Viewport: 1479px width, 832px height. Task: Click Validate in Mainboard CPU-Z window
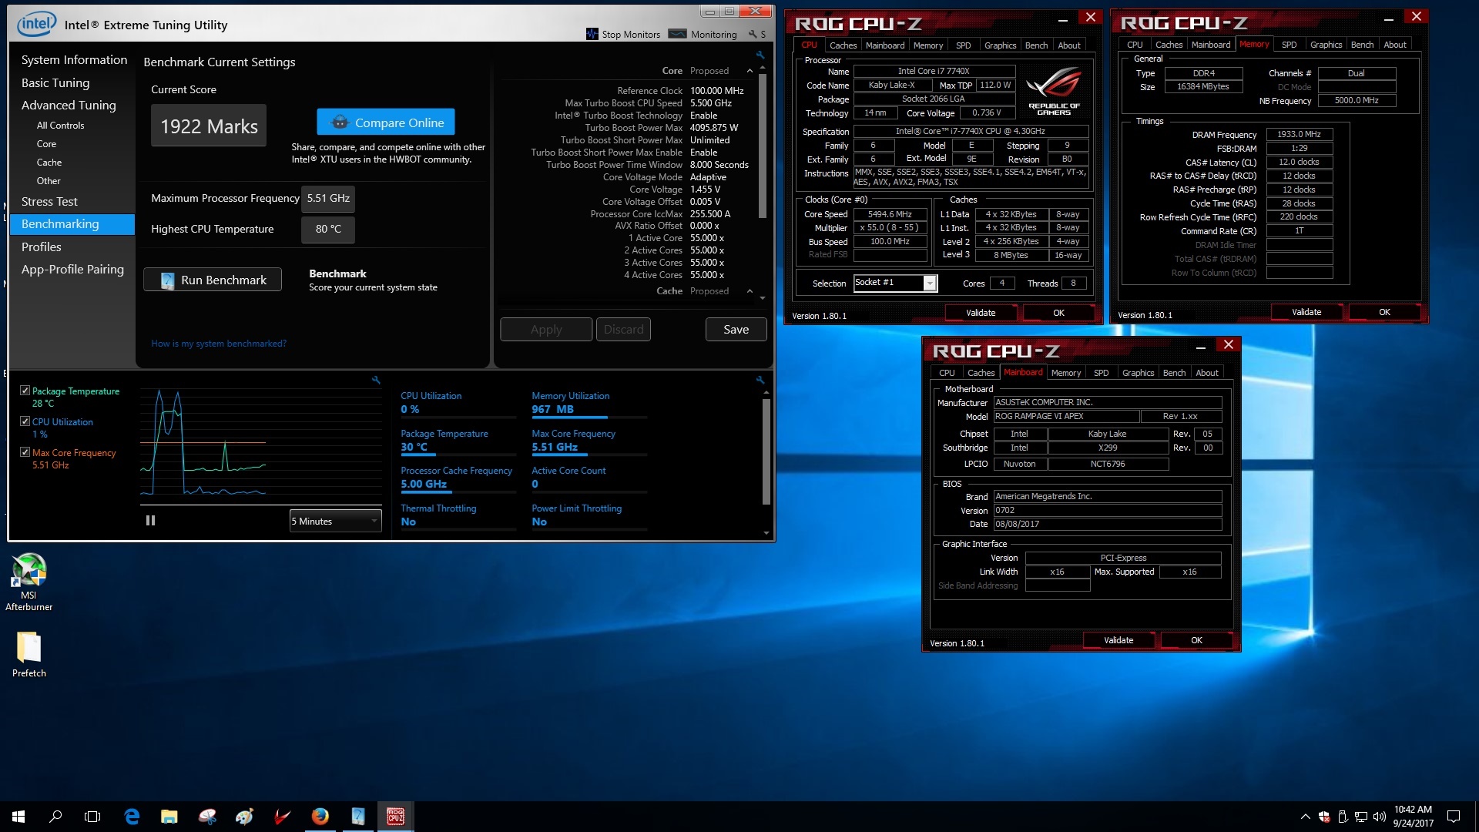[x=1118, y=640]
